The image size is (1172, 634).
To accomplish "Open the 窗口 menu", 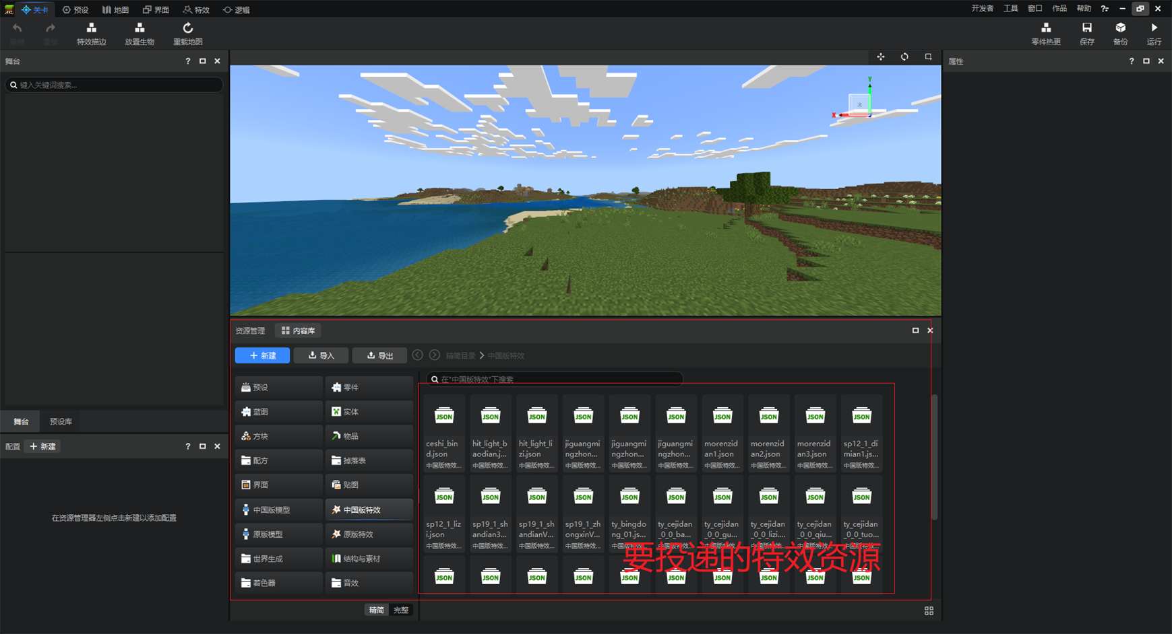I will click(1035, 9).
